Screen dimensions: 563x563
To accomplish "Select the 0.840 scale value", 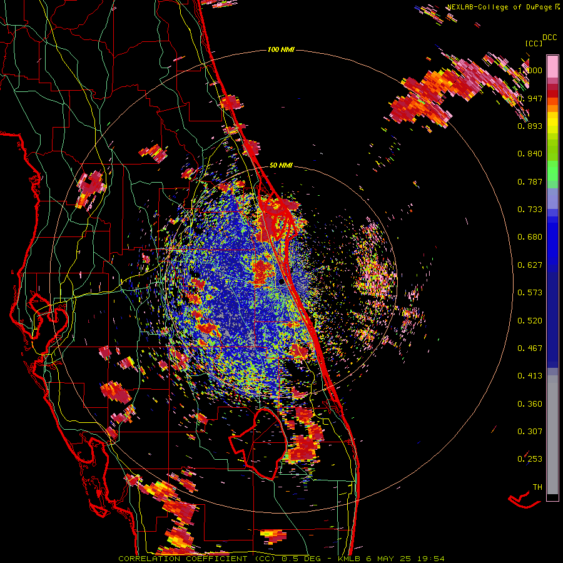I will (530, 154).
